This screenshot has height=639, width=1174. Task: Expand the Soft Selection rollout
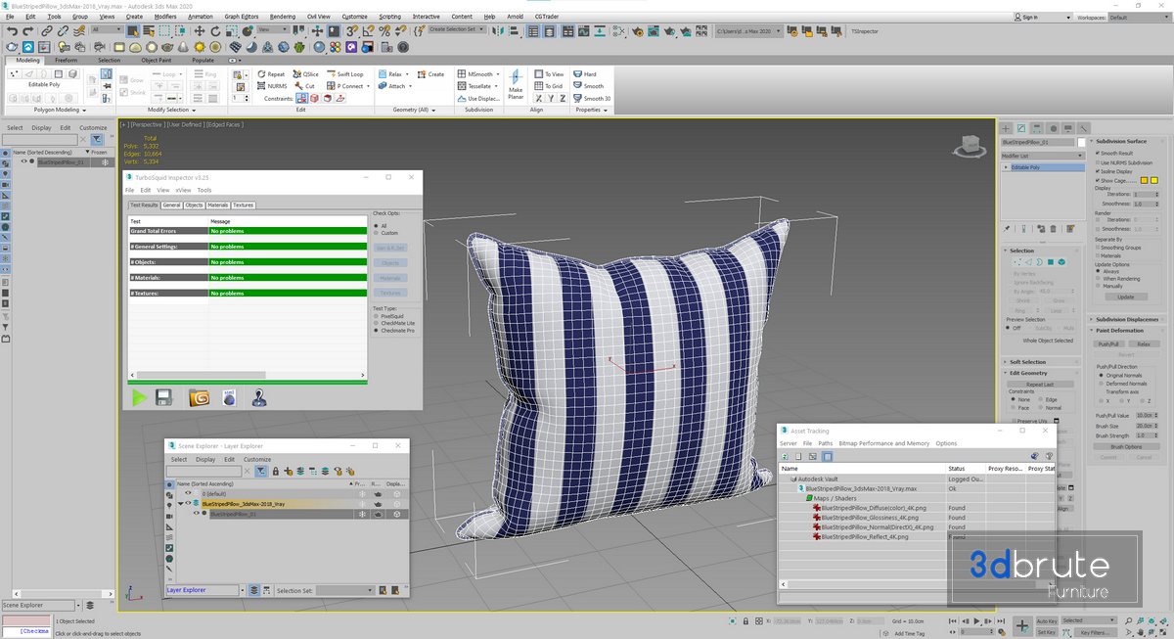[1027, 362]
